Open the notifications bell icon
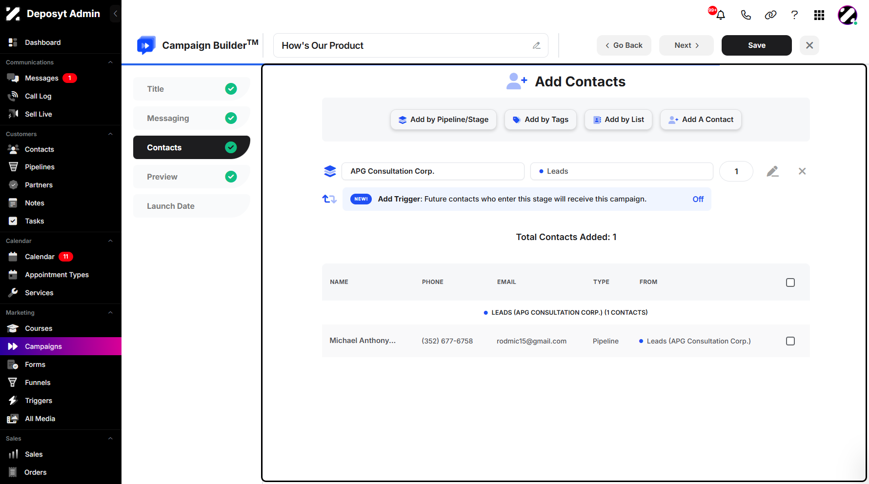869x484 pixels. (x=720, y=15)
